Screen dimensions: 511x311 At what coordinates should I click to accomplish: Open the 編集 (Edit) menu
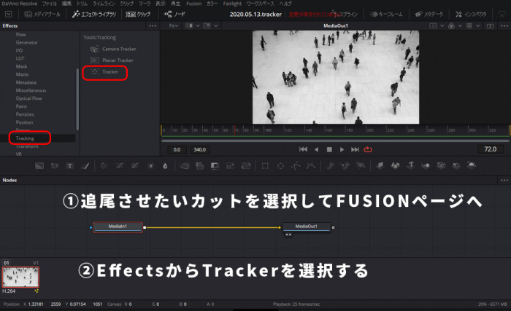pyautogui.click(x=66, y=4)
